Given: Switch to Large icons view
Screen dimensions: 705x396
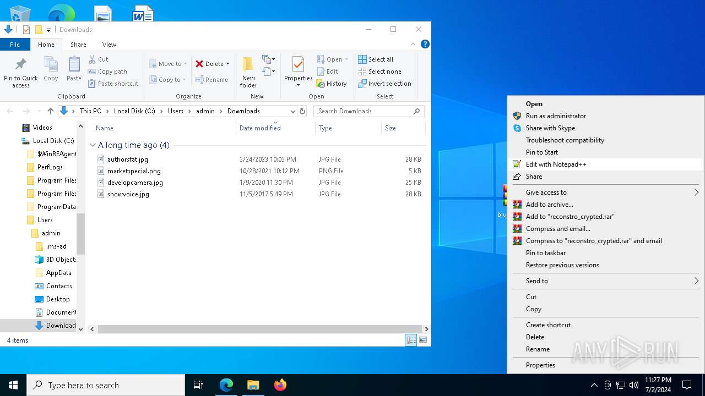Looking at the screenshot, I should tap(423, 340).
